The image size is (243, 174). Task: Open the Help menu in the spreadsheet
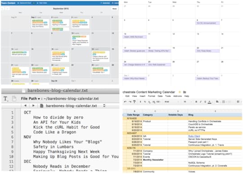[187, 96]
